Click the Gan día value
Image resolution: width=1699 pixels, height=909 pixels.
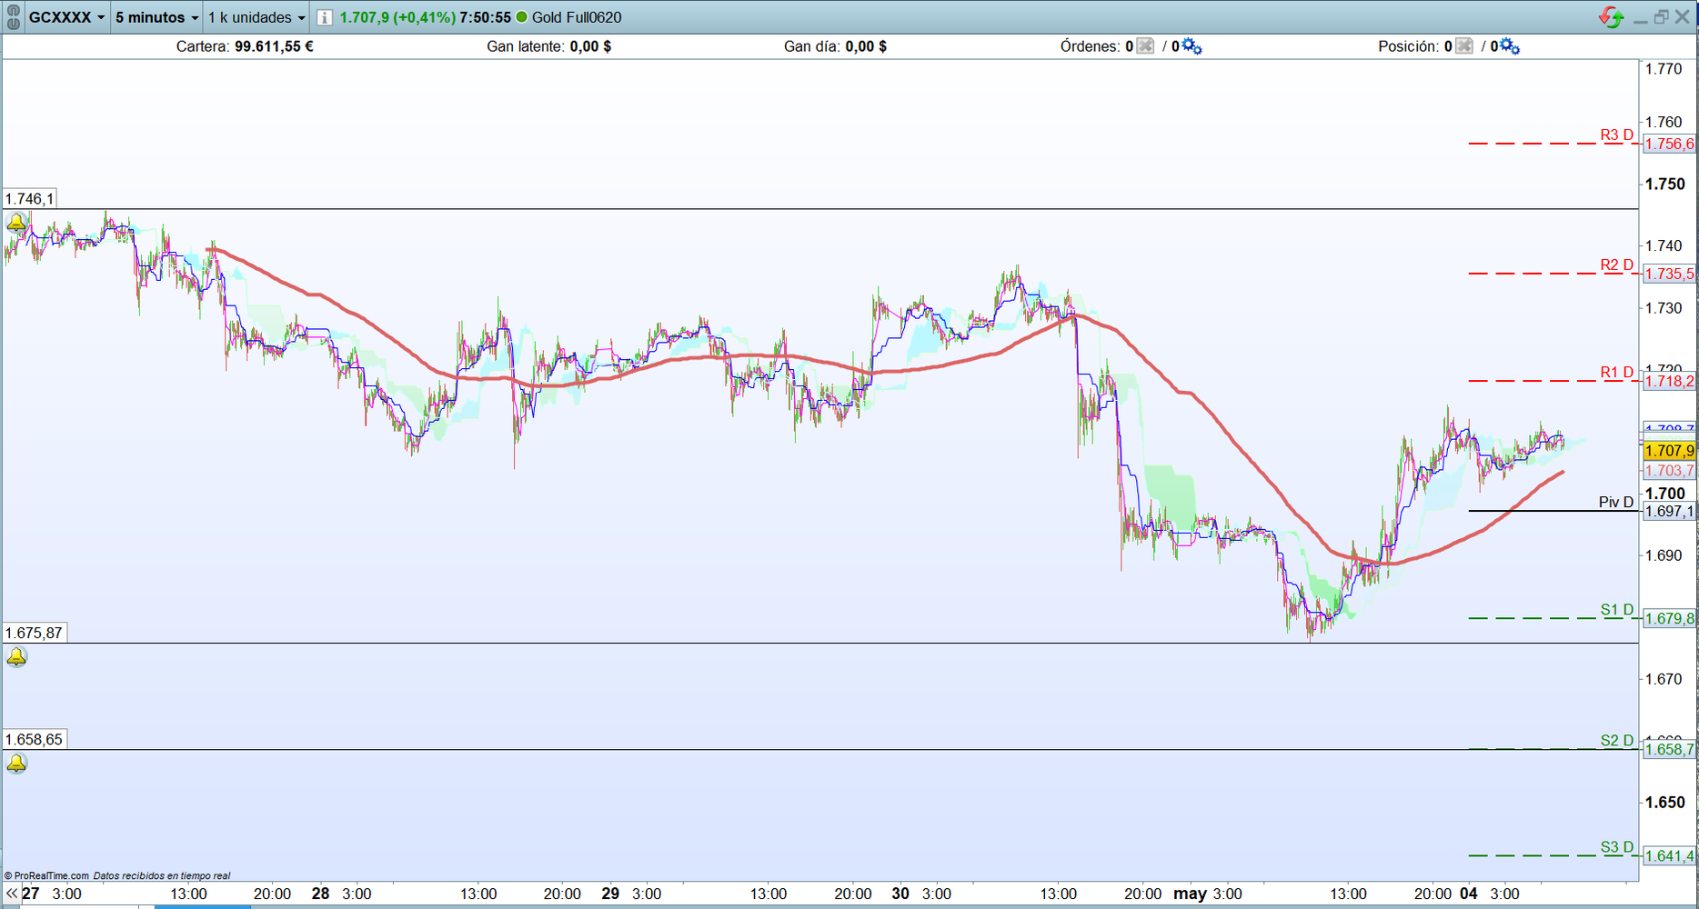tap(866, 46)
